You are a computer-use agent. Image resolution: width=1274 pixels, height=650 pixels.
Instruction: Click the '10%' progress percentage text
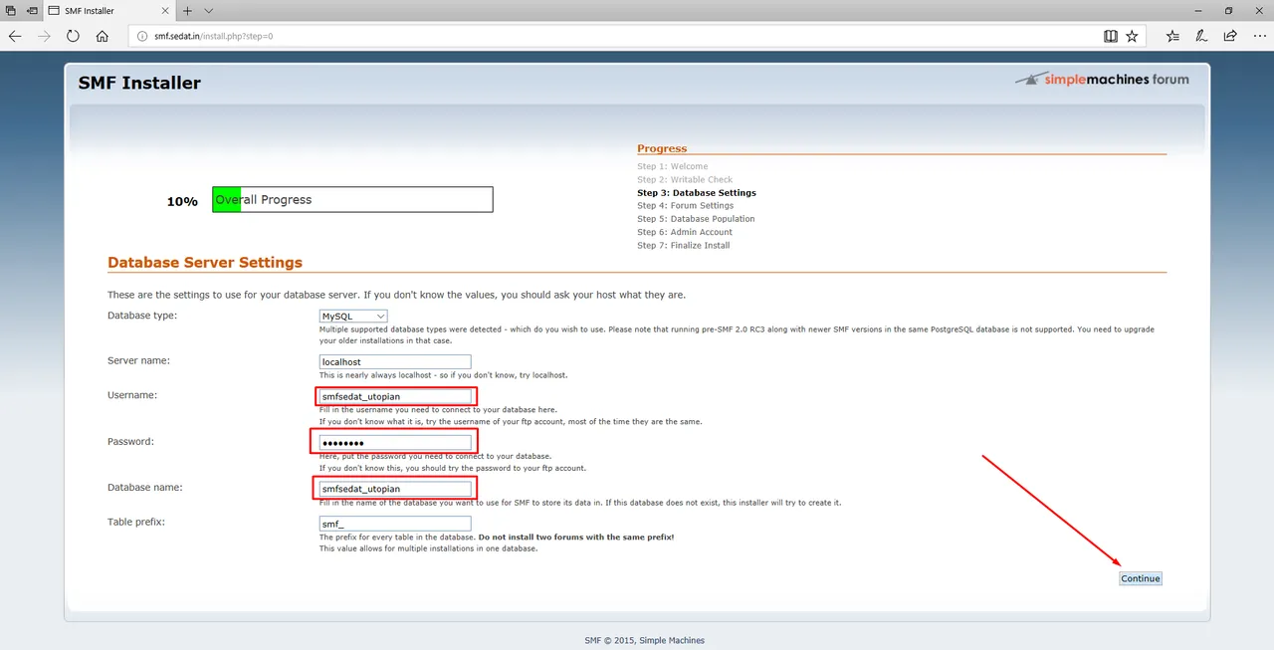(x=182, y=201)
